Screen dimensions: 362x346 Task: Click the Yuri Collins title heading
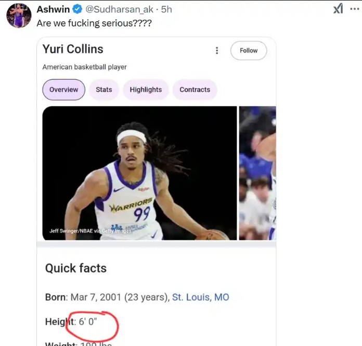73,50
